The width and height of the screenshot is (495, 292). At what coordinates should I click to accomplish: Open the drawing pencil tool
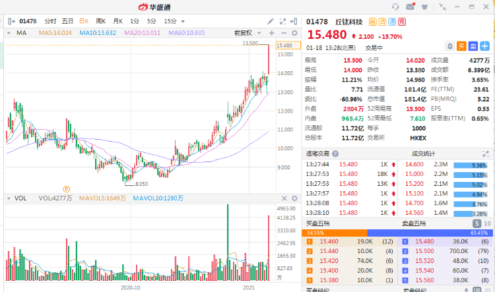point(271,21)
